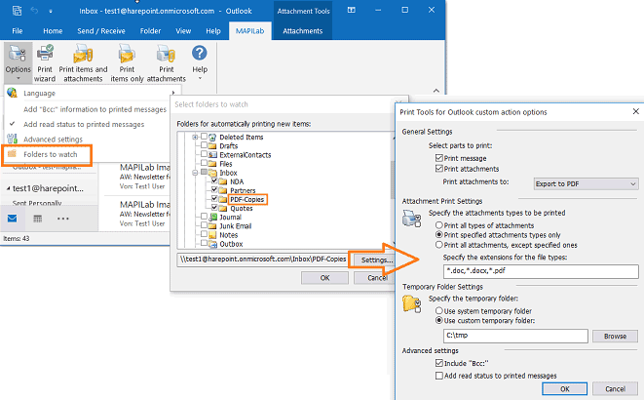
Task: Open the Export to PDF dropdown
Action: pos(586,183)
